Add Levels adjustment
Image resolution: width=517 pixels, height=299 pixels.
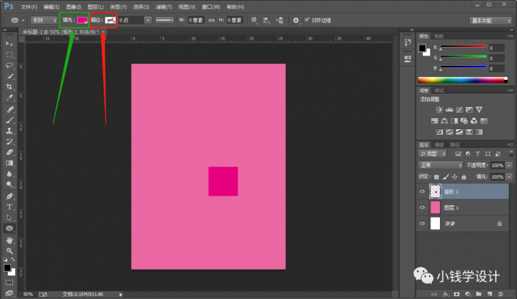[x=449, y=110]
